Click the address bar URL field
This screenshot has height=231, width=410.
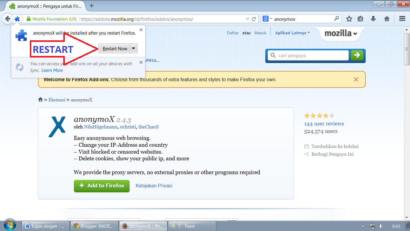point(162,19)
